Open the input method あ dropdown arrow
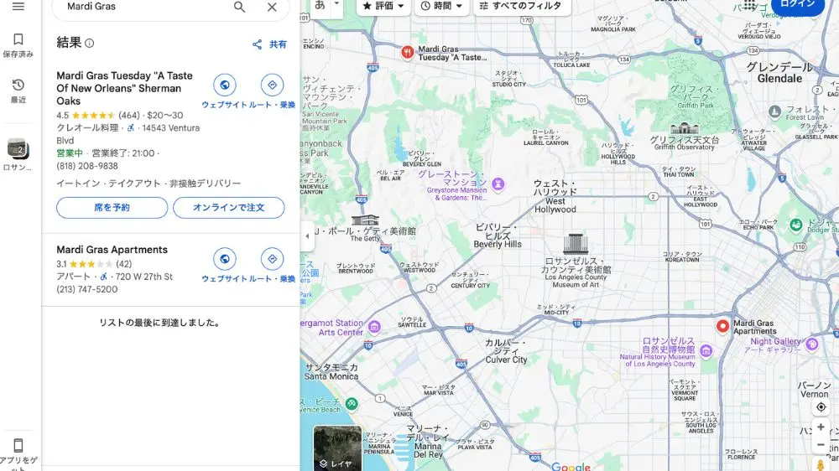The height and width of the screenshot is (471, 839). [336, 4]
